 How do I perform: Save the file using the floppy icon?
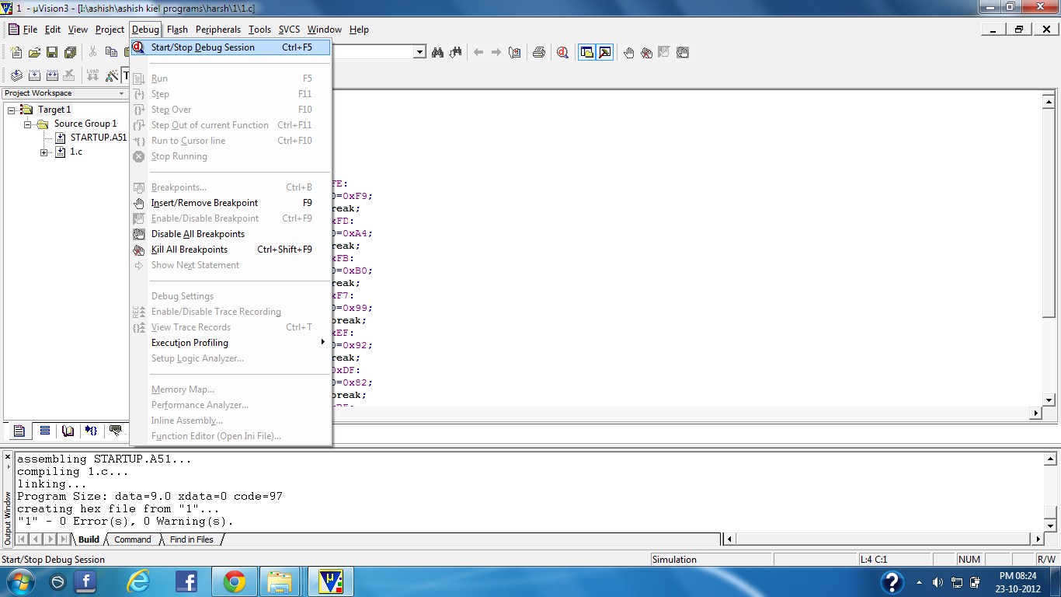[52, 52]
